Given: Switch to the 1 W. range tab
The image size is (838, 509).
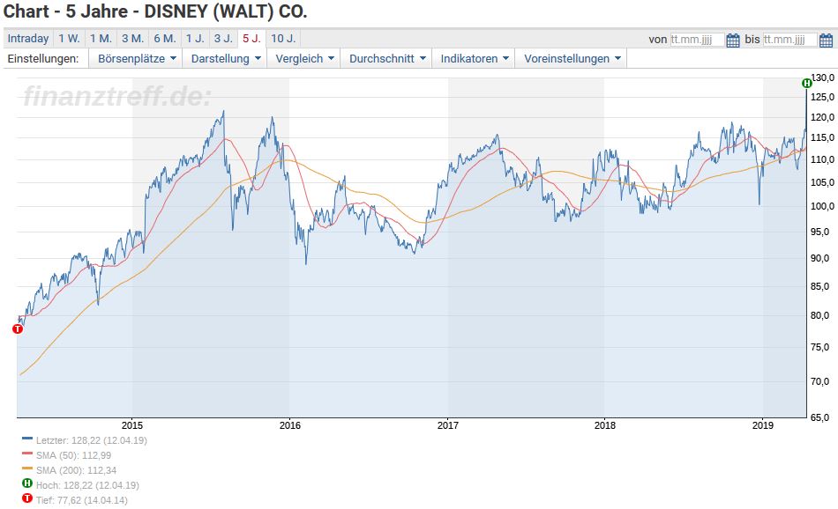Looking at the screenshot, I should [69, 39].
